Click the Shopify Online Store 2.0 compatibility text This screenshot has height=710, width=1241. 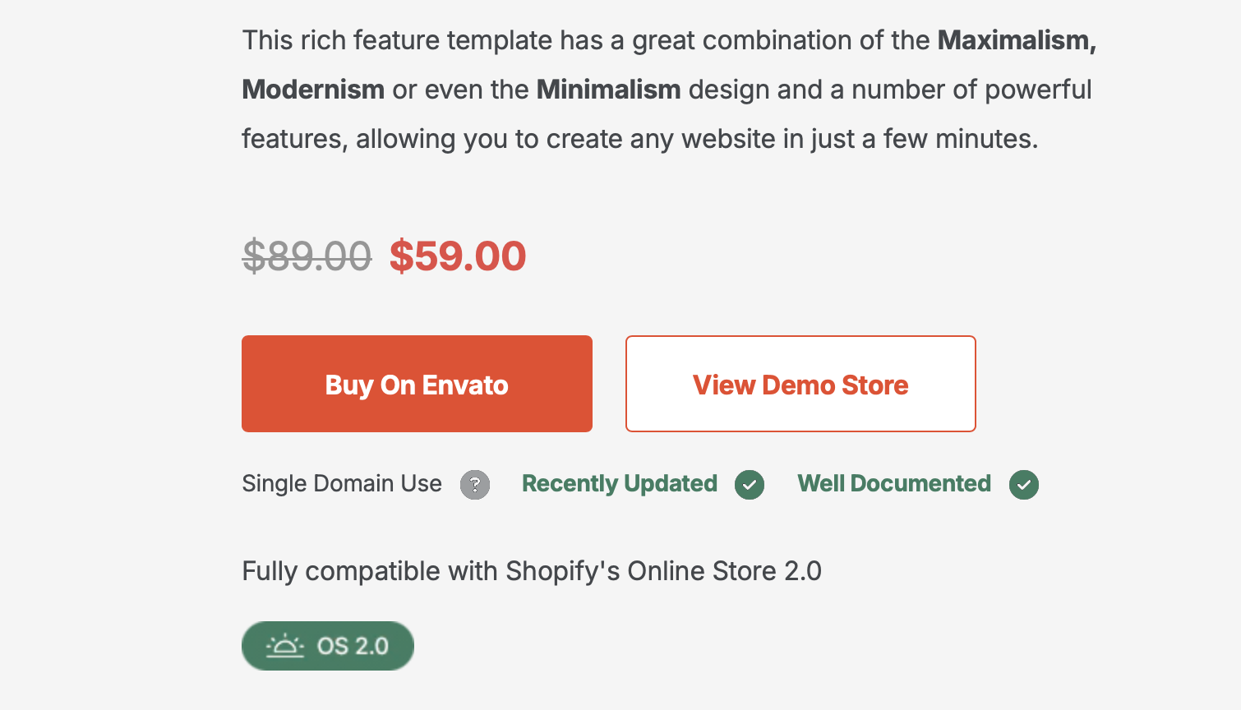pyautogui.click(x=532, y=571)
